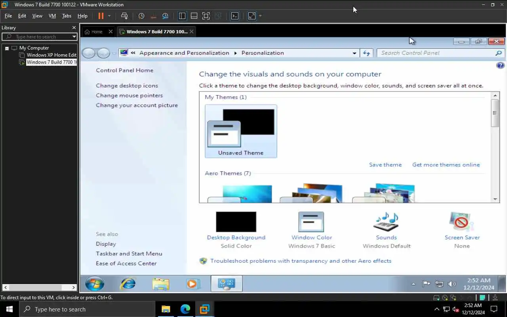Open Action Center flag in guest tray
507x317 pixels.
point(426,284)
